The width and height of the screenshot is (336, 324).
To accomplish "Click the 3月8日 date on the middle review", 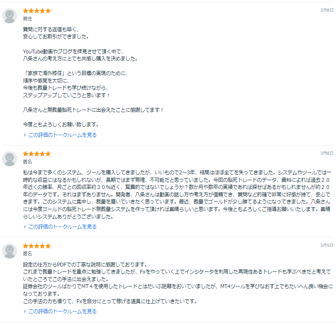I will click(326, 153).
